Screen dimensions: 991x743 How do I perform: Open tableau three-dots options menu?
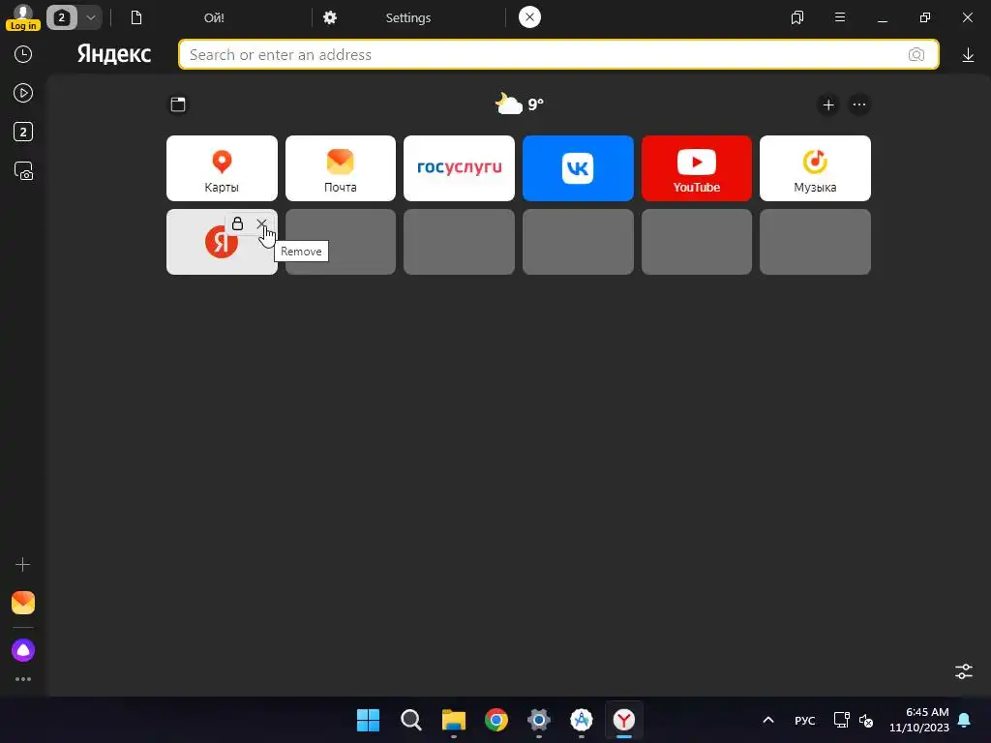859,104
